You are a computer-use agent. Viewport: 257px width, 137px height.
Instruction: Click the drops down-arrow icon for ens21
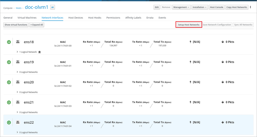click(222, 102)
